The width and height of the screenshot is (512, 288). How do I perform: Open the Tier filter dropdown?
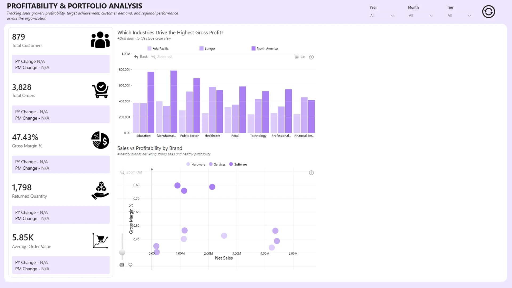pyautogui.click(x=459, y=15)
